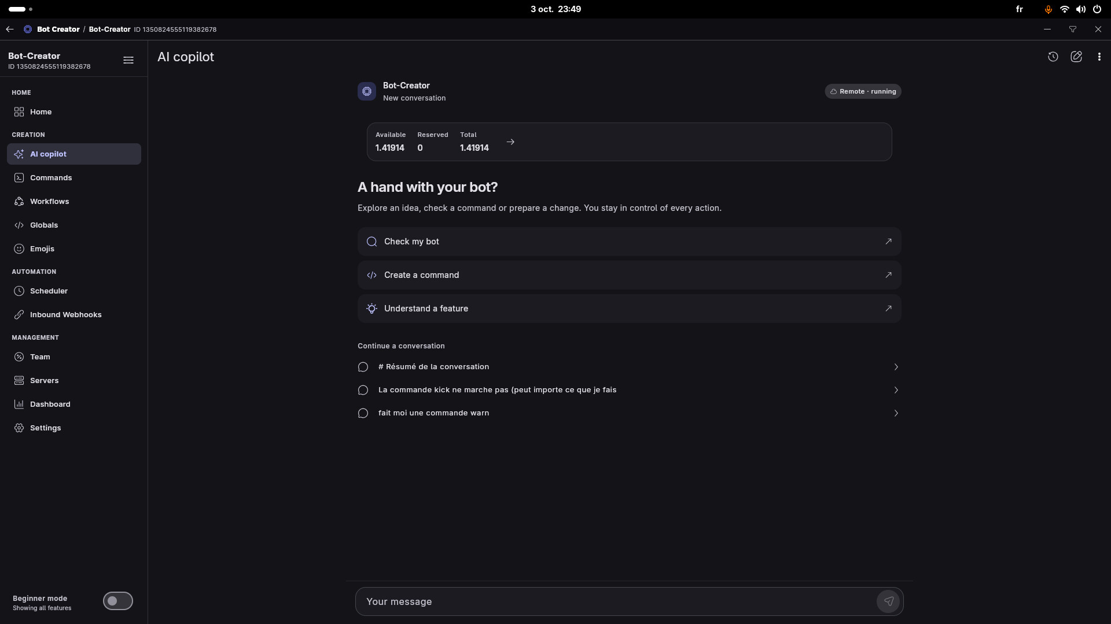
Task: Open Team in the sidebar
Action: [x=74, y=356]
